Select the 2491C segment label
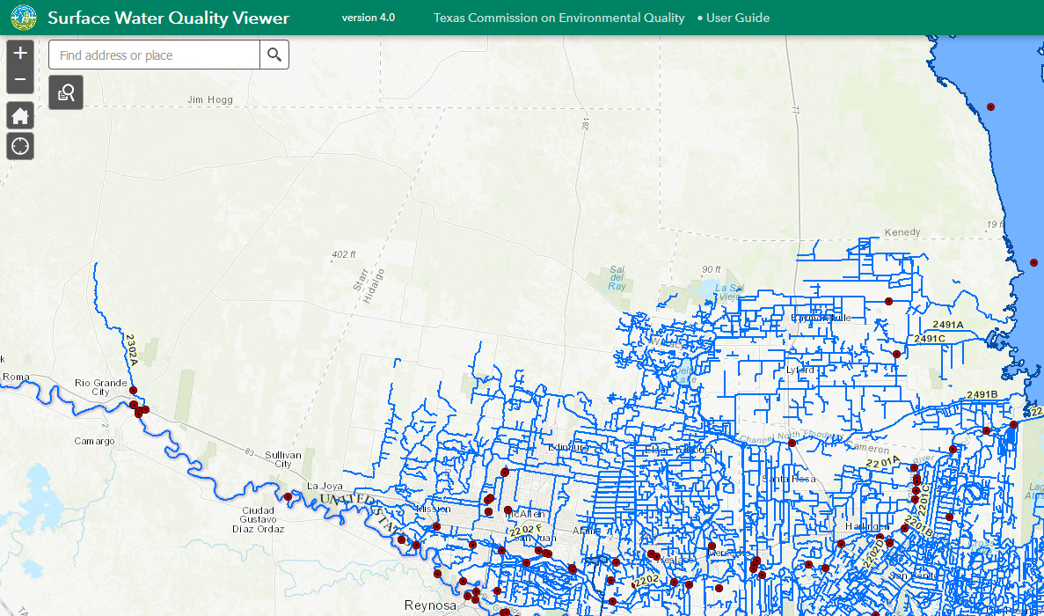 [929, 339]
